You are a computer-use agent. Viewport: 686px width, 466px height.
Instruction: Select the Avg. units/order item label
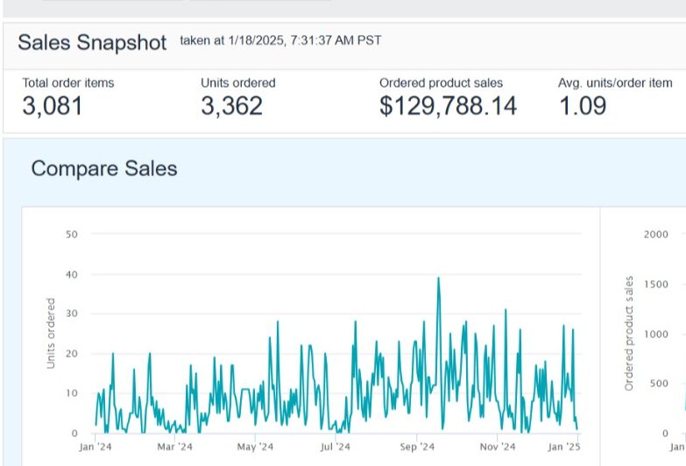(x=615, y=83)
